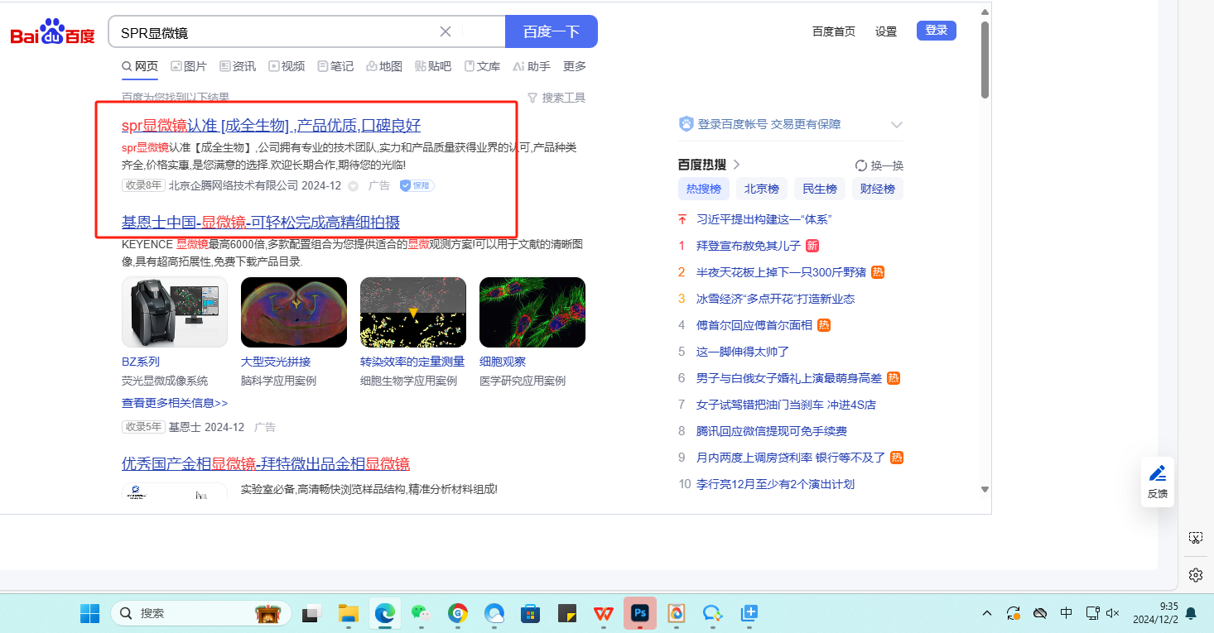
Task: Launch WPS Office from the taskbar
Action: [x=603, y=613]
